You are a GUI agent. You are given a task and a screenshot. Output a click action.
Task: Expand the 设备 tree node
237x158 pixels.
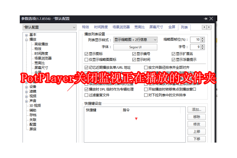[26, 87]
